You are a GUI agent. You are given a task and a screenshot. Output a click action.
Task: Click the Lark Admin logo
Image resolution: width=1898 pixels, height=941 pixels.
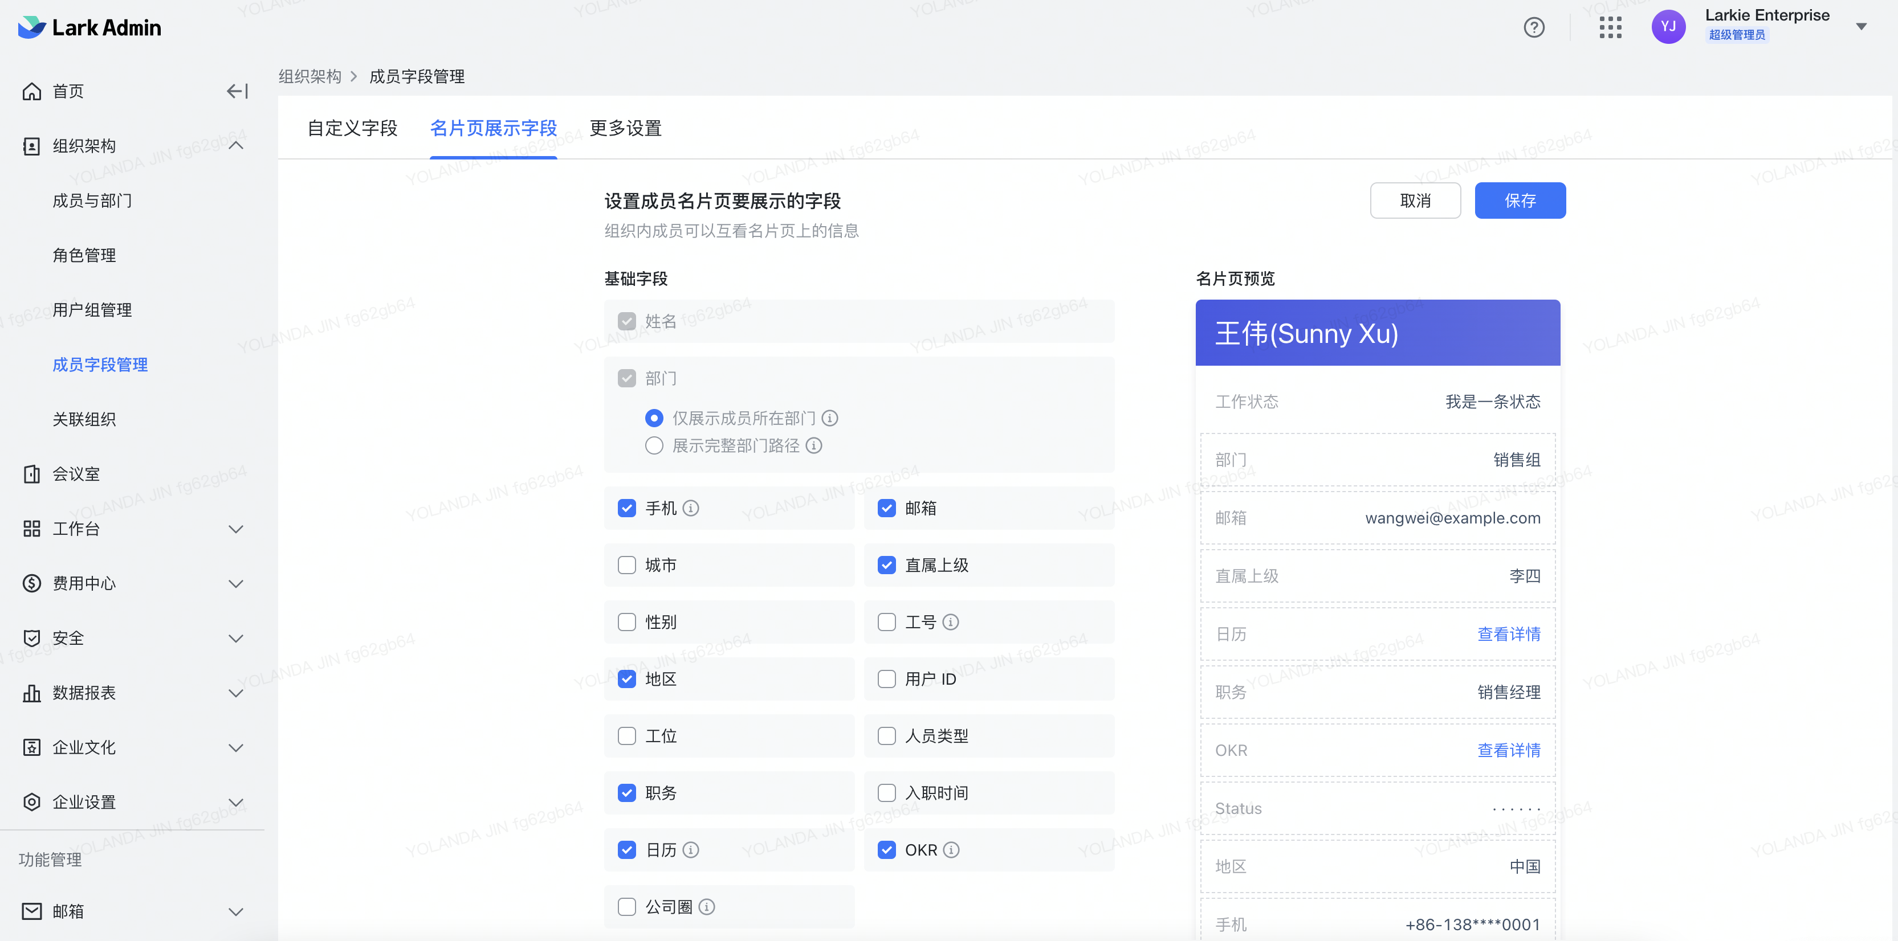click(x=88, y=27)
